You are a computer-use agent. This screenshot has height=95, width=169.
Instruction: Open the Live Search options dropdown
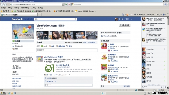pyautogui.click(x=167, y=4)
